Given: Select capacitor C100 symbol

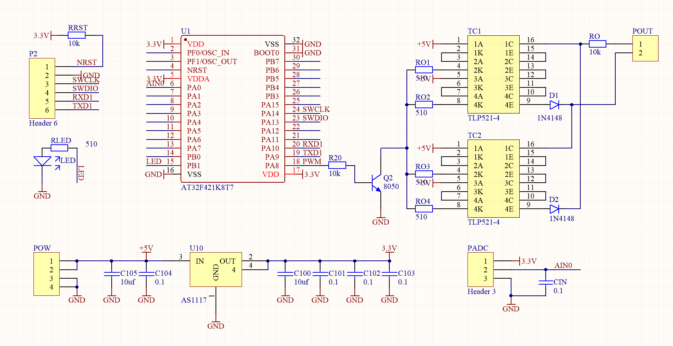Looking at the screenshot, I should (285, 274).
